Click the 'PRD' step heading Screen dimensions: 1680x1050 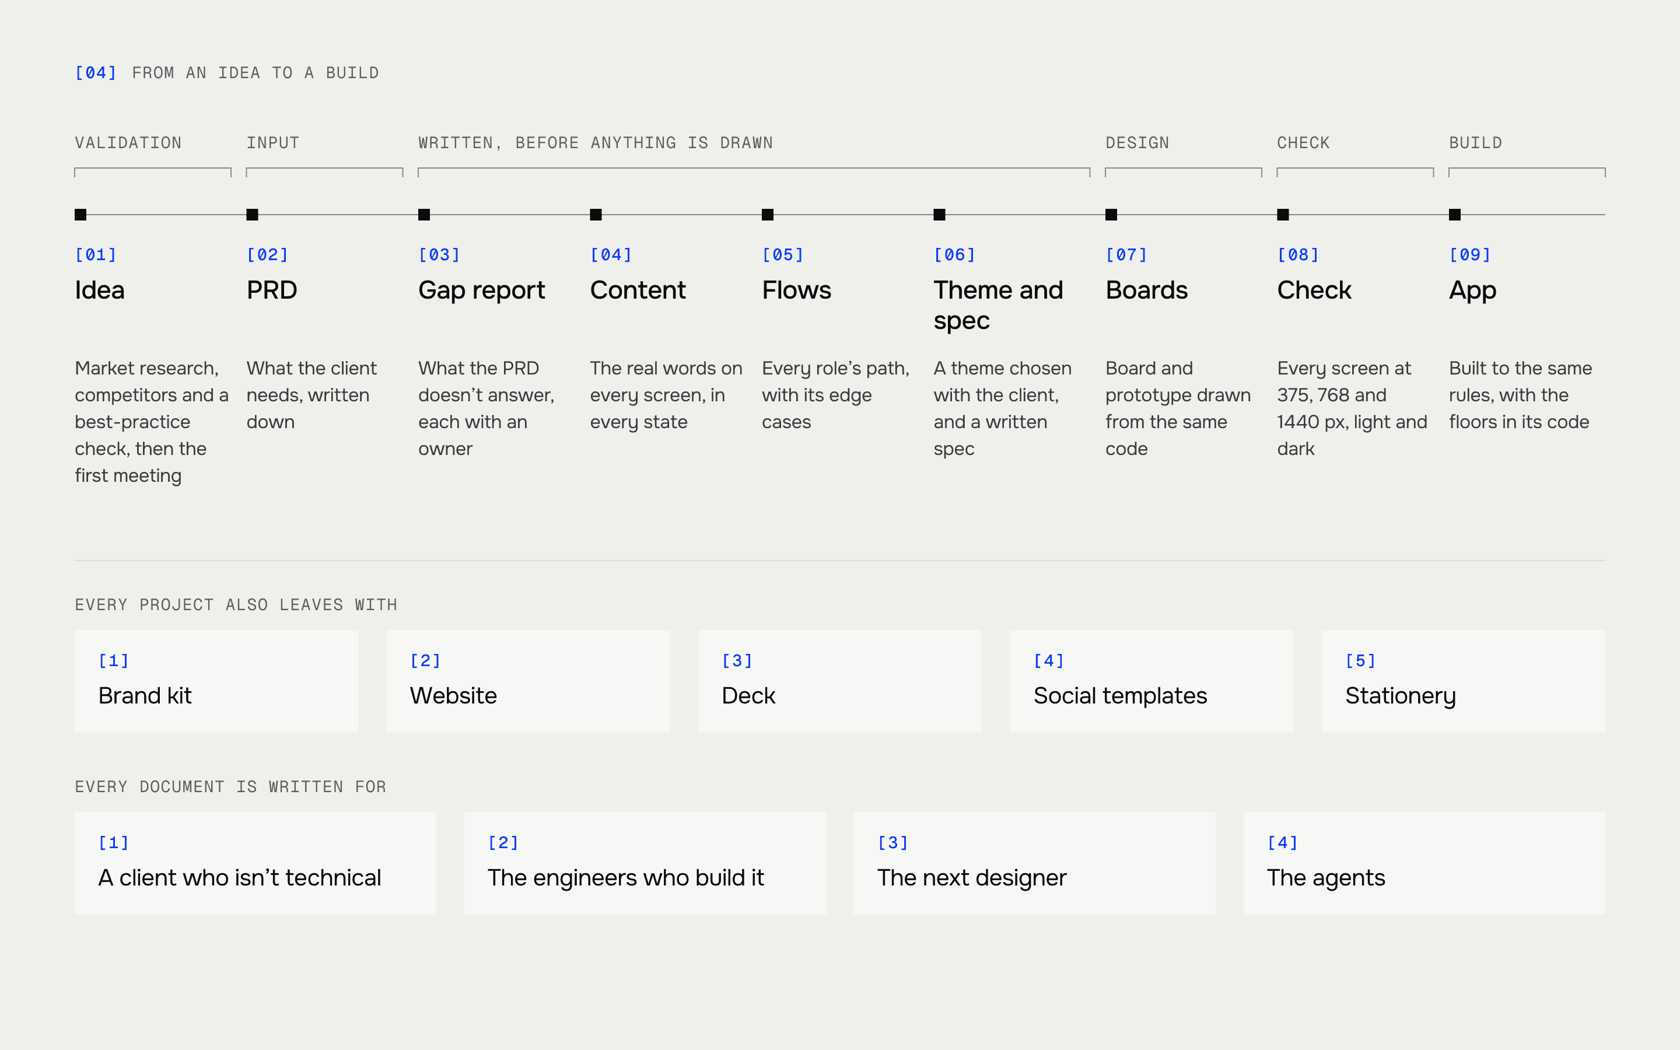click(272, 290)
